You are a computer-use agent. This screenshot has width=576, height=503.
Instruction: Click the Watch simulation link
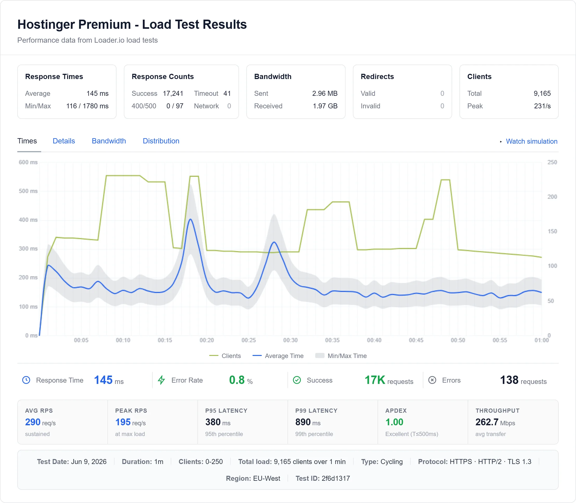[x=531, y=142]
